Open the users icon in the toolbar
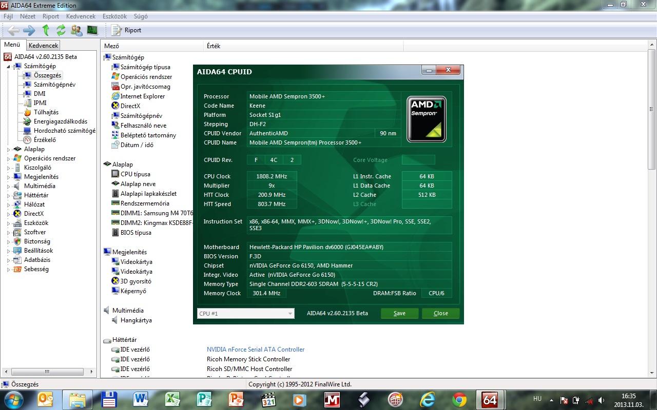The height and width of the screenshot is (410, 657). pyautogui.click(x=76, y=30)
